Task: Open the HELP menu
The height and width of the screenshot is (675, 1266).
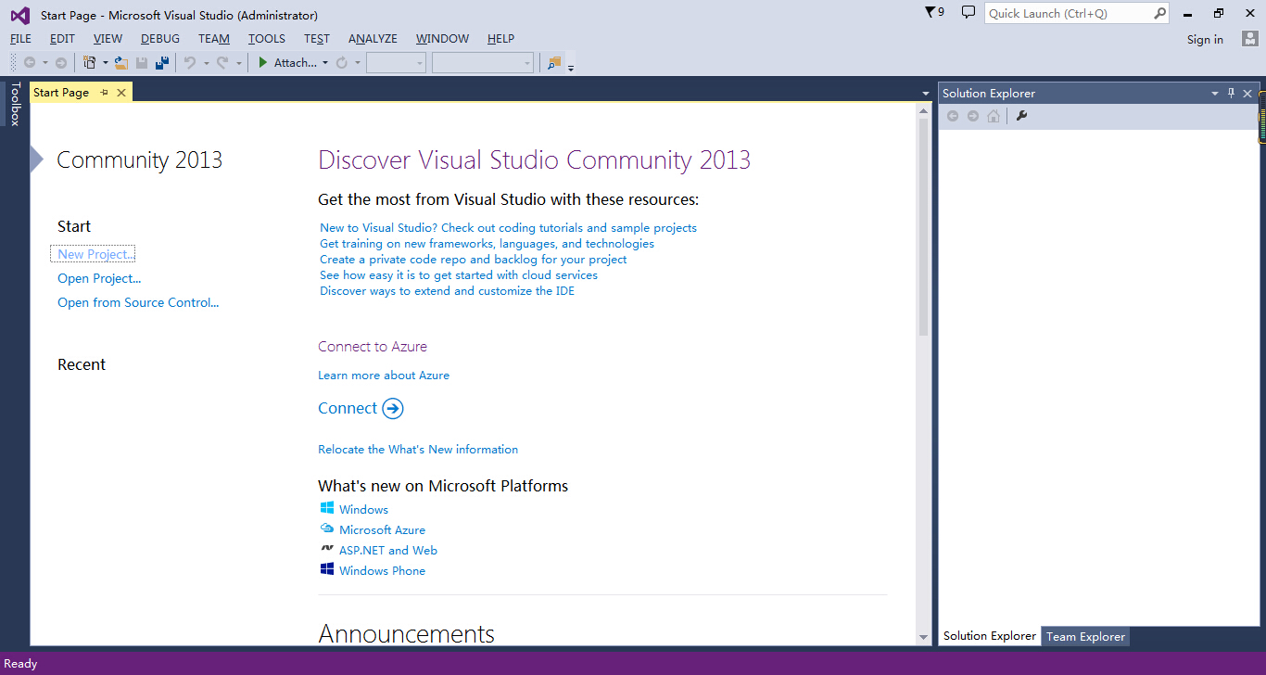Action: point(500,39)
